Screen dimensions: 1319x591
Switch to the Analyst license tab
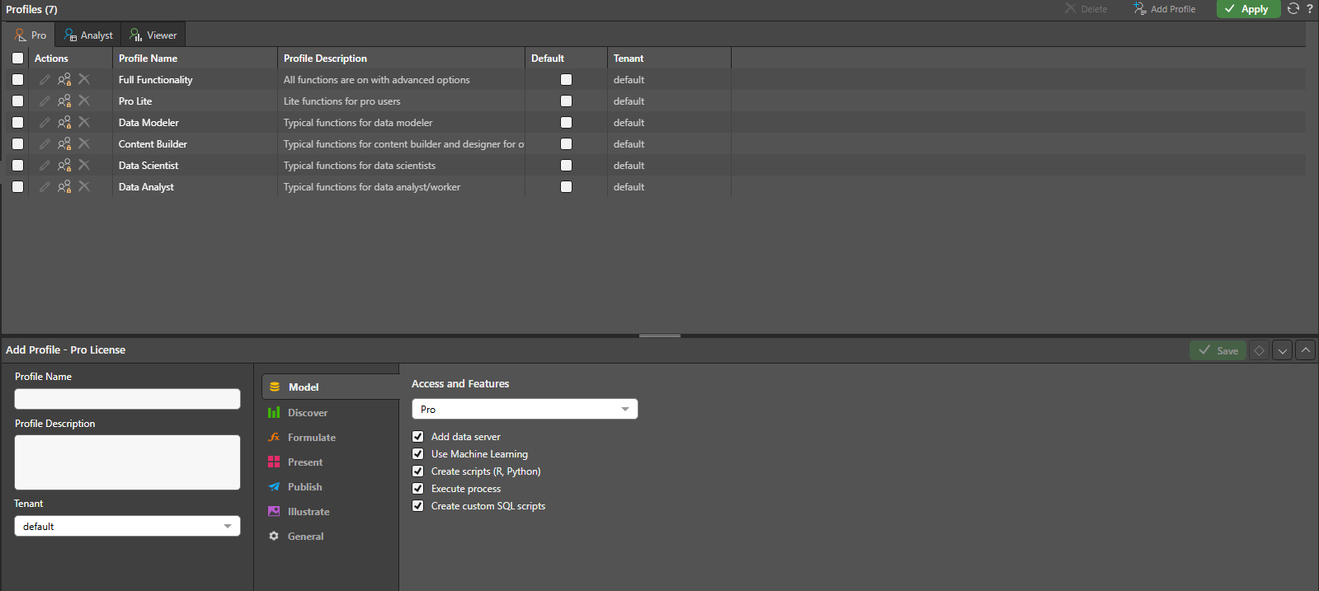pos(89,35)
